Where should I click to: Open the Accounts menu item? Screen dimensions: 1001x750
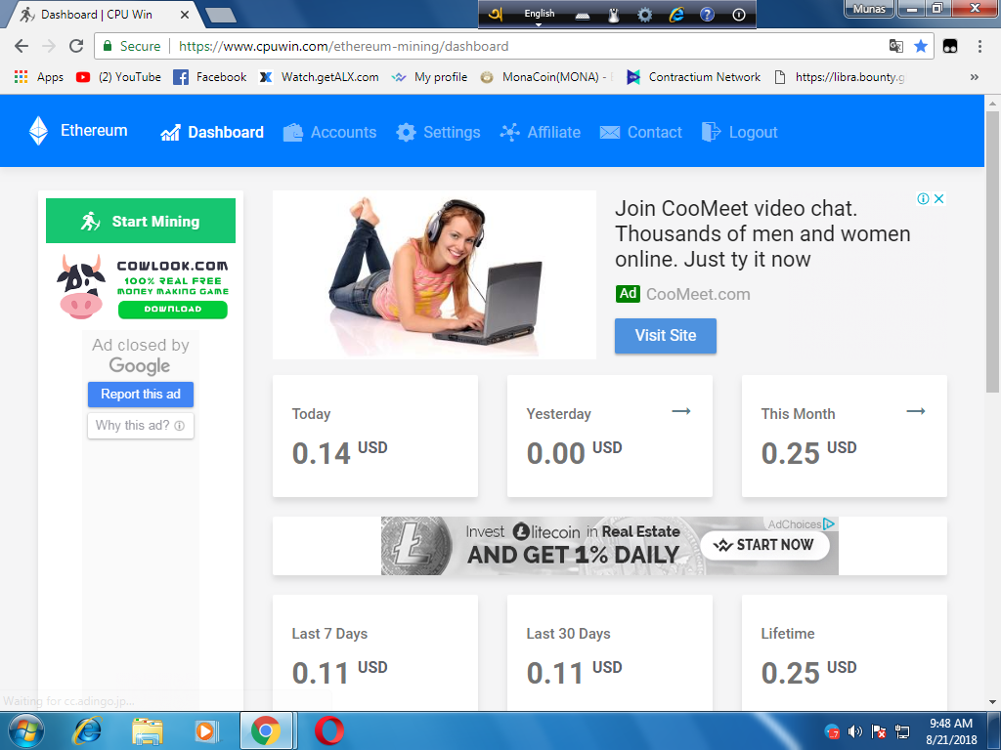[329, 132]
